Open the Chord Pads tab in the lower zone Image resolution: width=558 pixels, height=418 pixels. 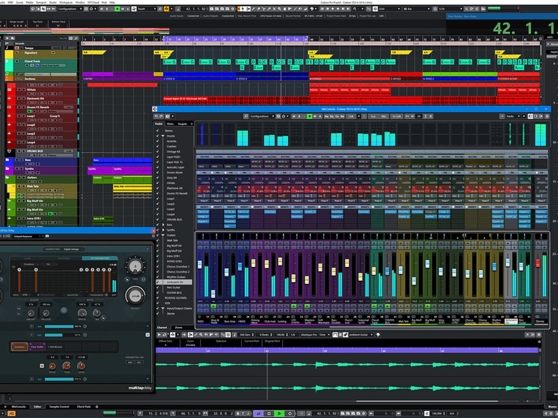coord(84,406)
